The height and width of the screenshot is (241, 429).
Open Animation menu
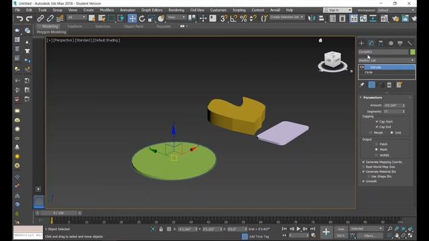click(127, 10)
